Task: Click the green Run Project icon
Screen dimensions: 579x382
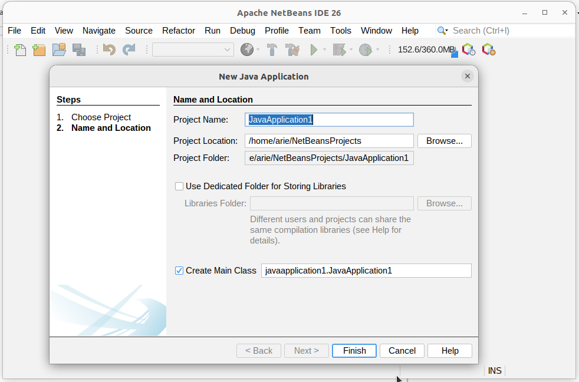Action: click(x=314, y=50)
